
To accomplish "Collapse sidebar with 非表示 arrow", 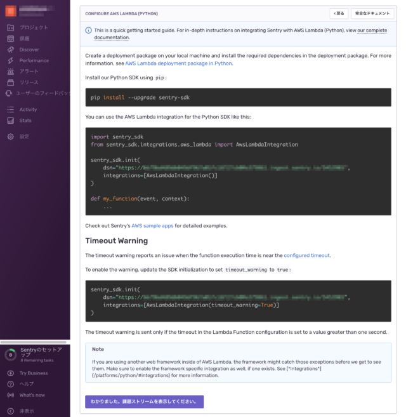I will pyautogui.click(x=10, y=411).
